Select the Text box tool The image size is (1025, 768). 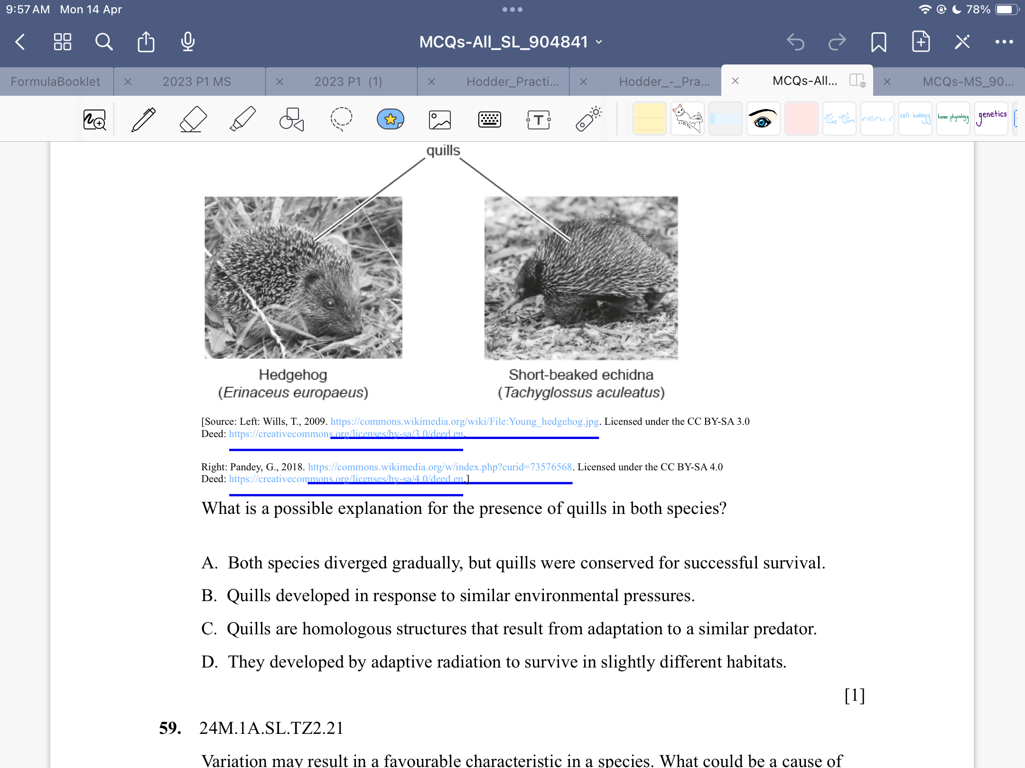pyautogui.click(x=539, y=119)
